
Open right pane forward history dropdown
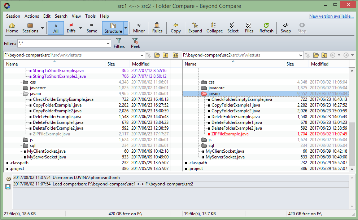pos(352,55)
